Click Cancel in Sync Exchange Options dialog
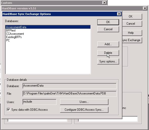 (108, 29)
